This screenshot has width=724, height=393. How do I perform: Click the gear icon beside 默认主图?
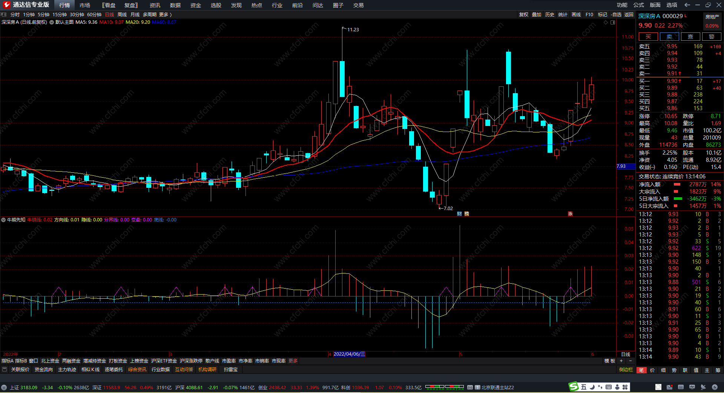point(52,22)
